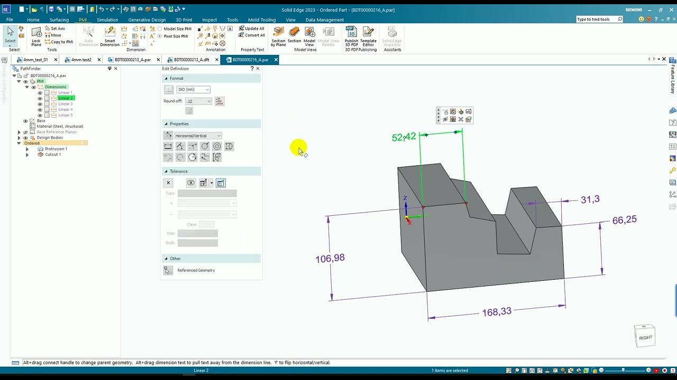
Task: Open the Surfacing ribbon tab
Action: click(x=59, y=20)
